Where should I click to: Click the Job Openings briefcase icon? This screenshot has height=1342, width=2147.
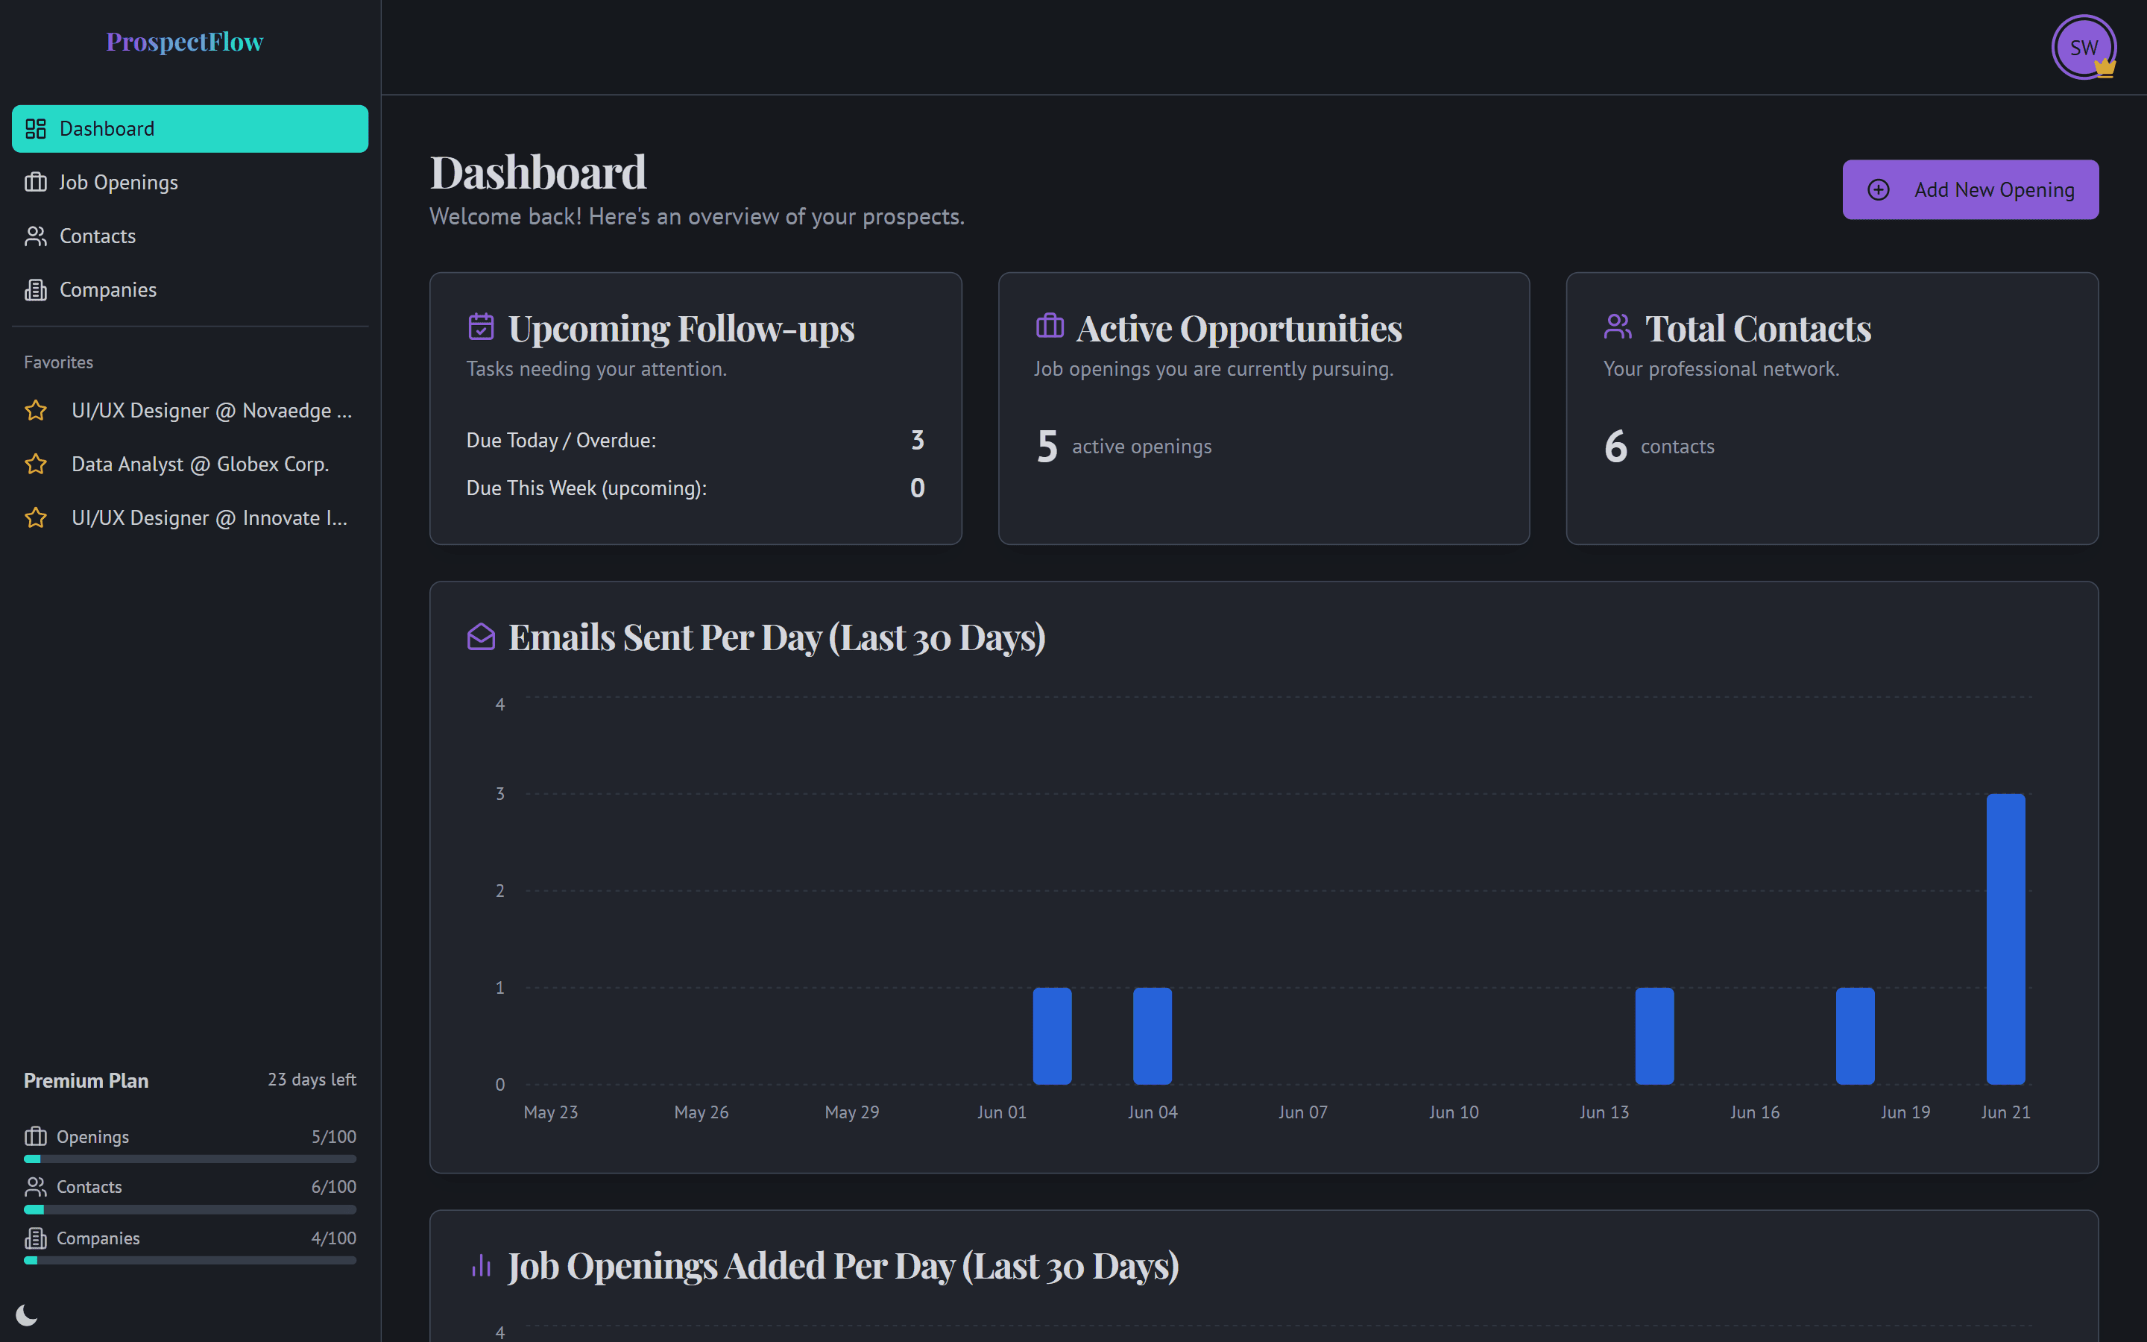click(36, 182)
